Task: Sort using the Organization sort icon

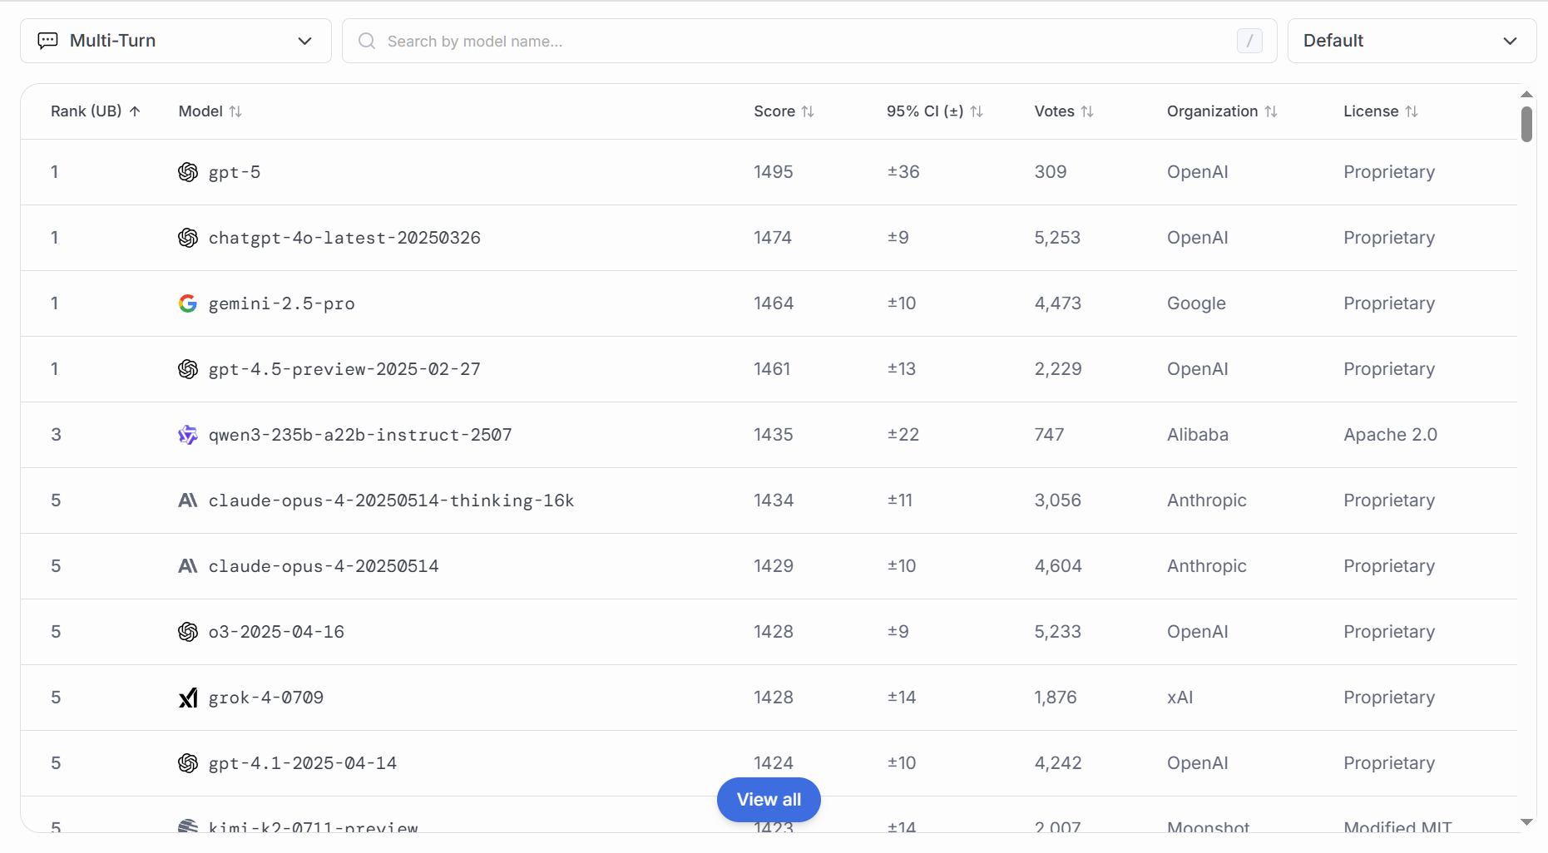Action: (1271, 111)
